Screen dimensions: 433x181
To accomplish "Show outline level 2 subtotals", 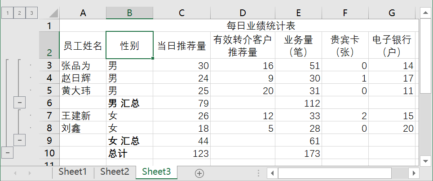I will click(19, 13).
